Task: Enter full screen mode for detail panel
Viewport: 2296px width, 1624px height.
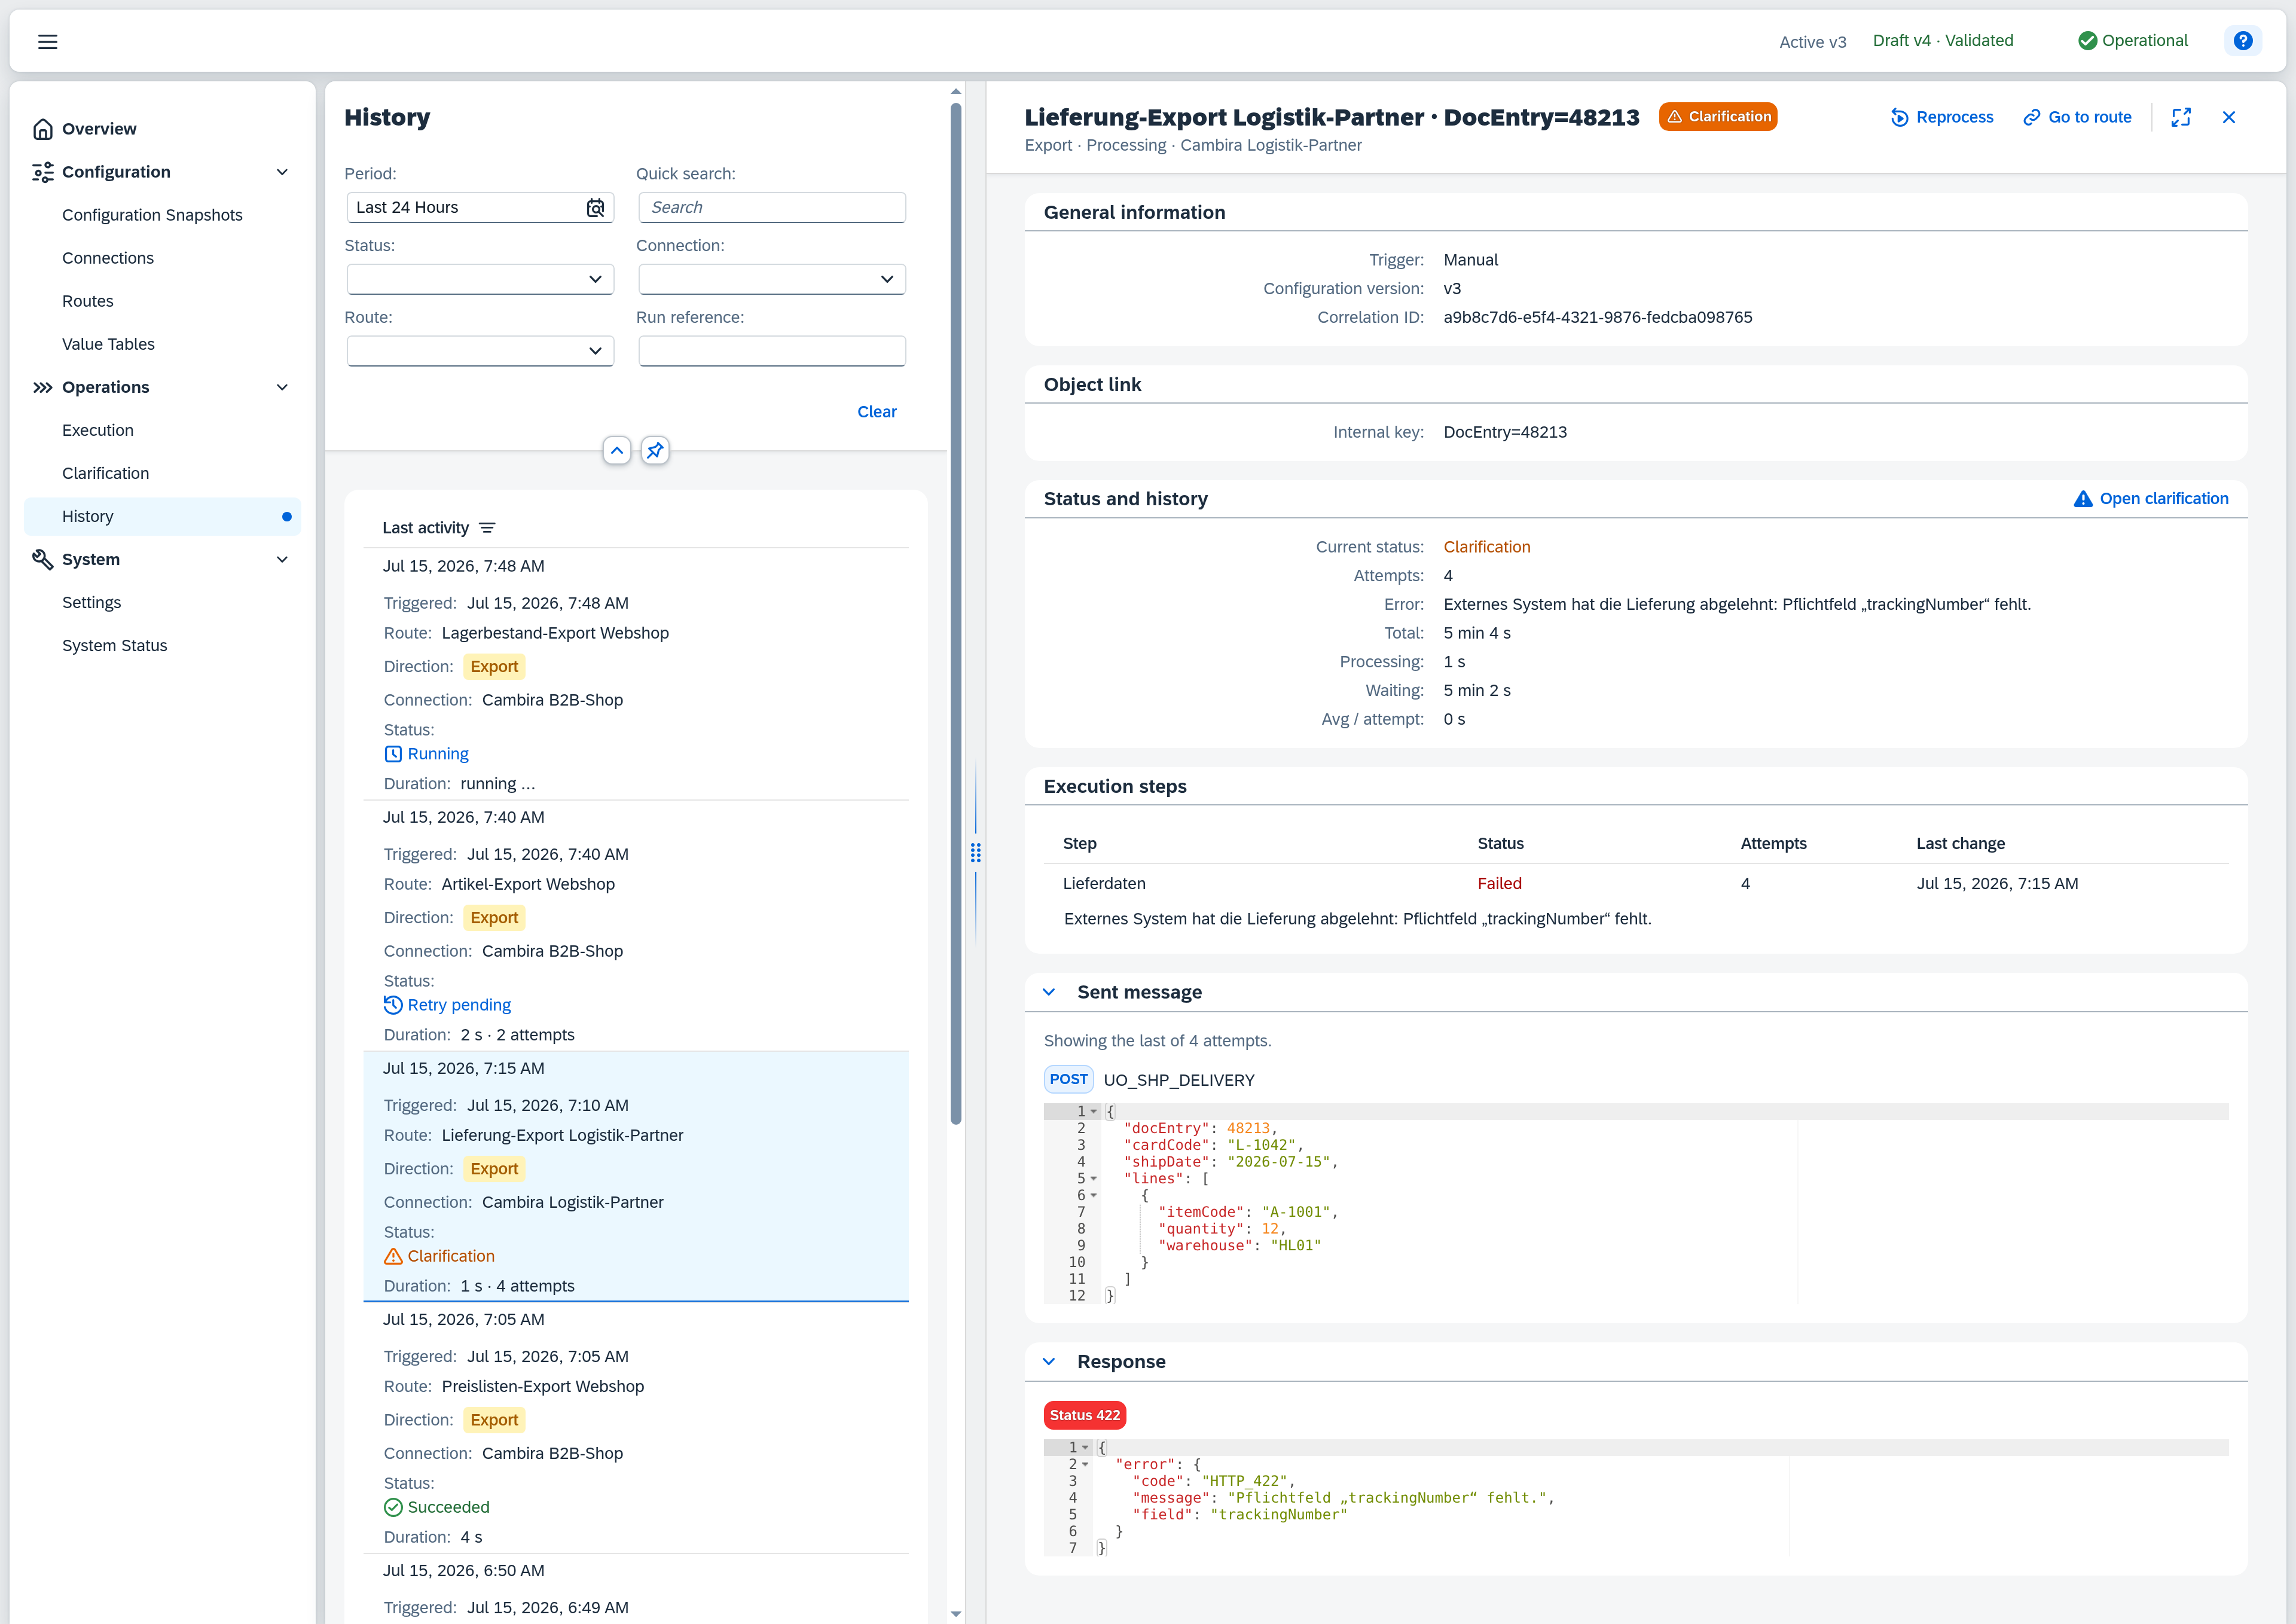Action: pos(2181,117)
